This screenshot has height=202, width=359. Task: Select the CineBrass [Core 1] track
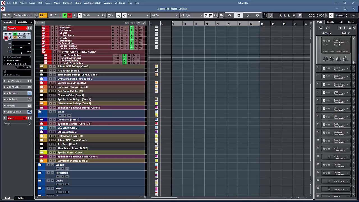click(x=68, y=120)
